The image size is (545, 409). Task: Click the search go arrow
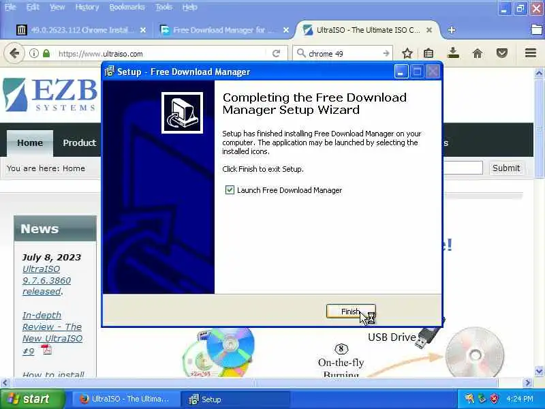pyautogui.click(x=386, y=54)
